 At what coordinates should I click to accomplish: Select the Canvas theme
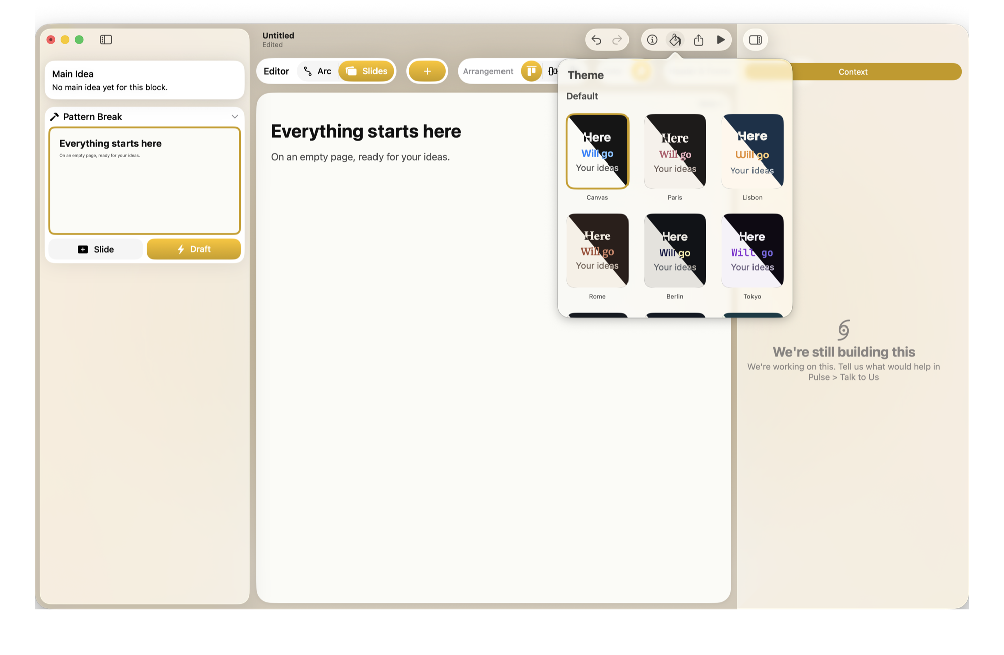597,151
